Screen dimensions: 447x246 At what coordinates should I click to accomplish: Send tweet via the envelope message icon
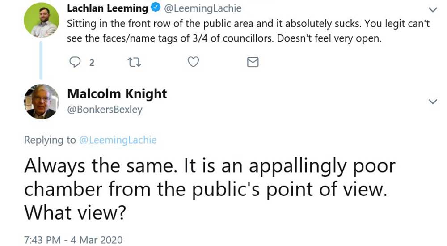point(253,62)
